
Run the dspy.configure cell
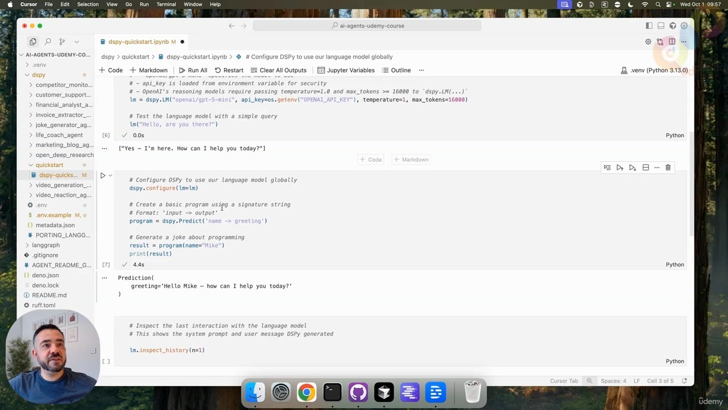pyautogui.click(x=103, y=175)
